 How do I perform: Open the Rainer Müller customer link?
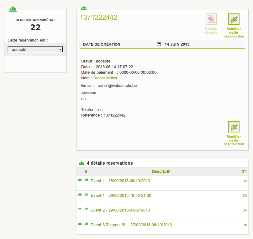click(105, 78)
